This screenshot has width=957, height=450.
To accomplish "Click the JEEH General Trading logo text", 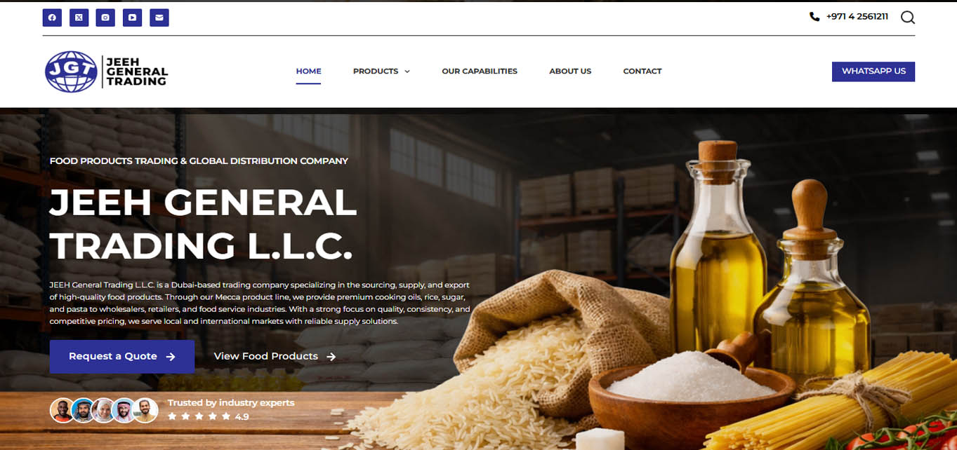I will [x=136, y=71].
